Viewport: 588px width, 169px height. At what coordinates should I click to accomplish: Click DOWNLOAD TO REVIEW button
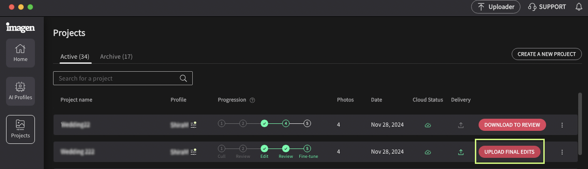[512, 125]
